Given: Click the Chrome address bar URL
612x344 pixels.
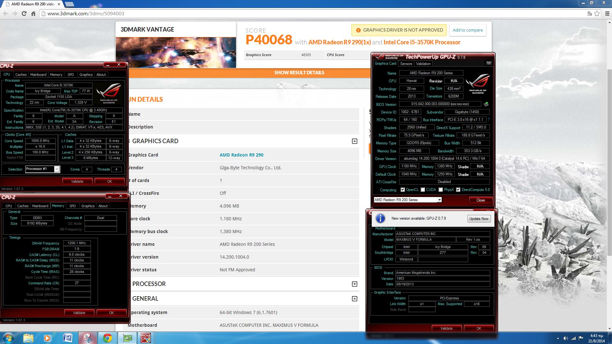Looking at the screenshot, I should [x=86, y=13].
